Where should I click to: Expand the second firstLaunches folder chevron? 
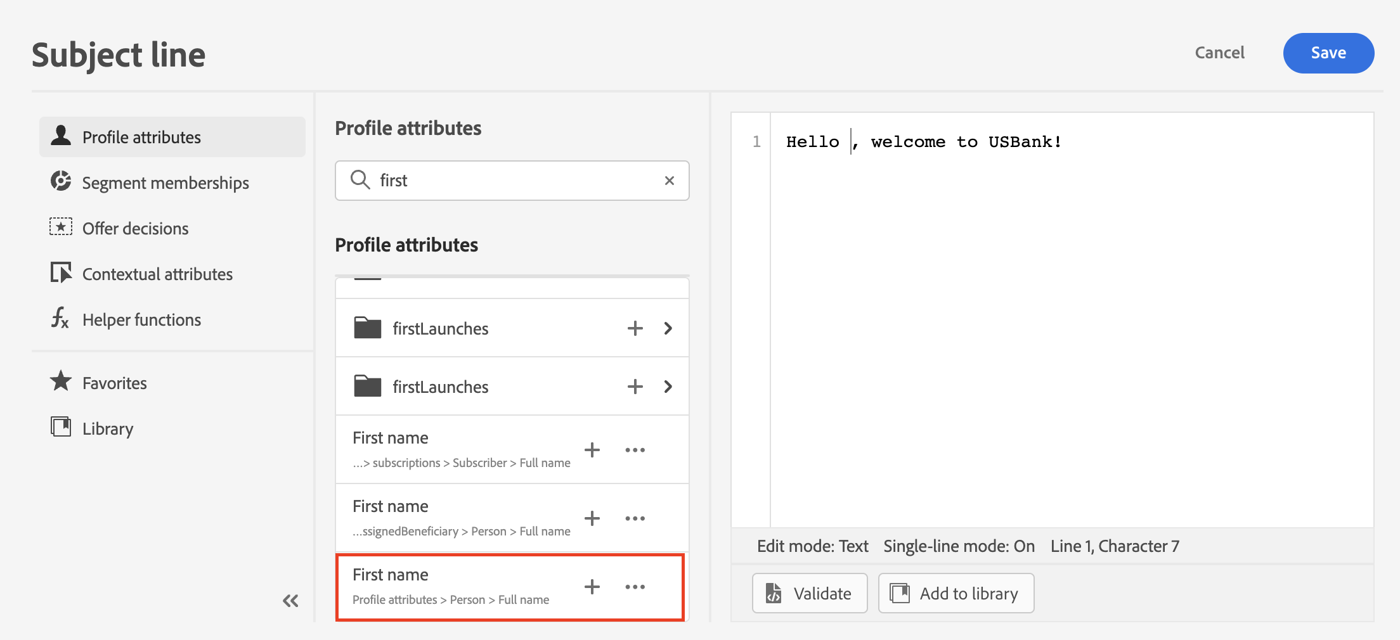pos(668,387)
